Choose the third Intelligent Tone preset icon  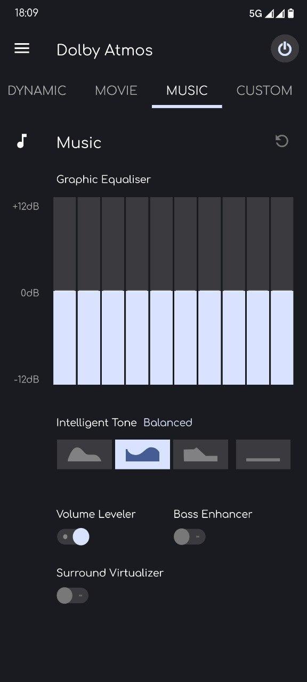200,454
